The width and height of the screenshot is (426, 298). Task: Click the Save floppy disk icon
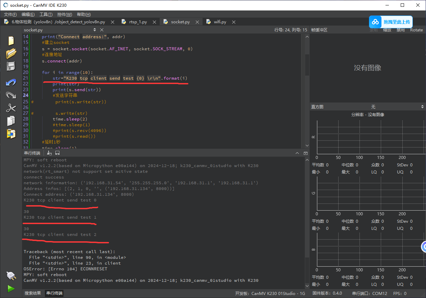point(11,66)
